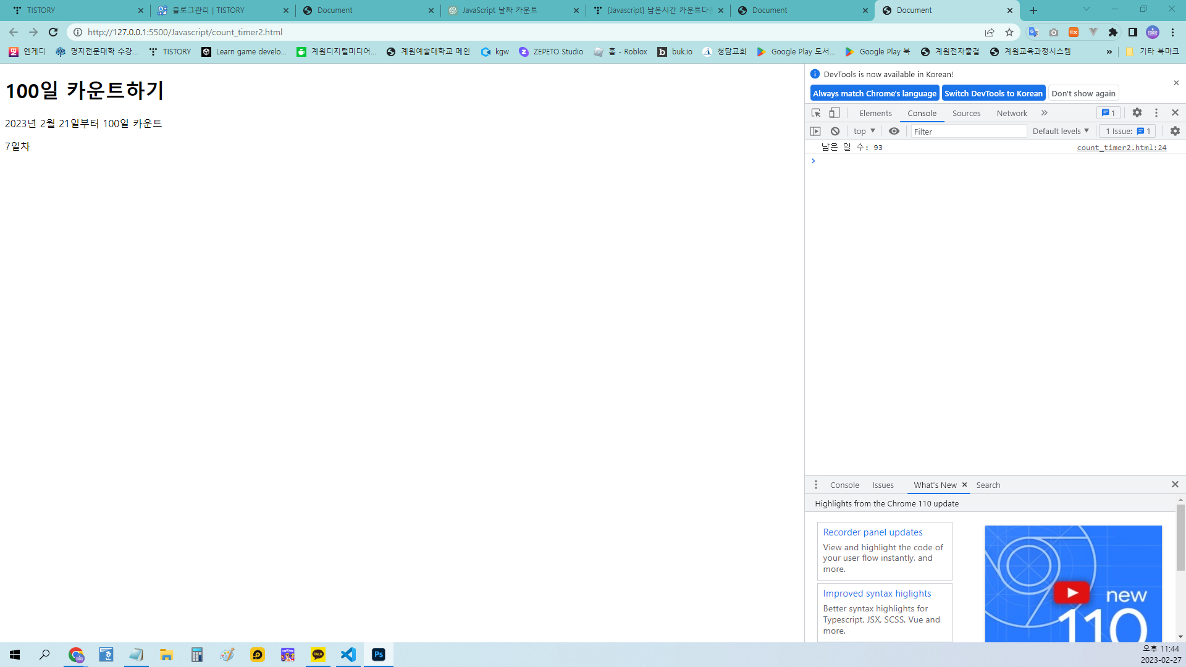Switch to the Console tab
Image resolution: width=1186 pixels, height=667 pixels.
click(x=922, y=113)
